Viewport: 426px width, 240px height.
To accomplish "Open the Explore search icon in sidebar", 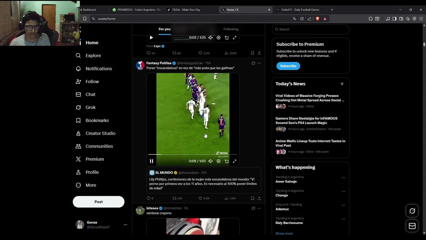I will tap(78, 56).
